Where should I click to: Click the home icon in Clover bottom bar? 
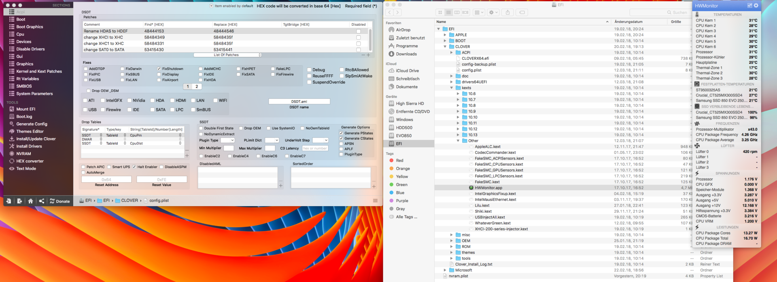pyautogui.click(x=30, y=201)
